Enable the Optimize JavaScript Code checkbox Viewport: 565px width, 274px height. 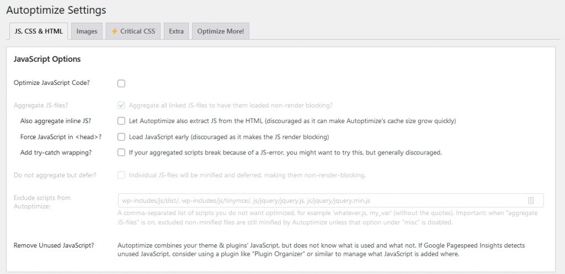121,83
